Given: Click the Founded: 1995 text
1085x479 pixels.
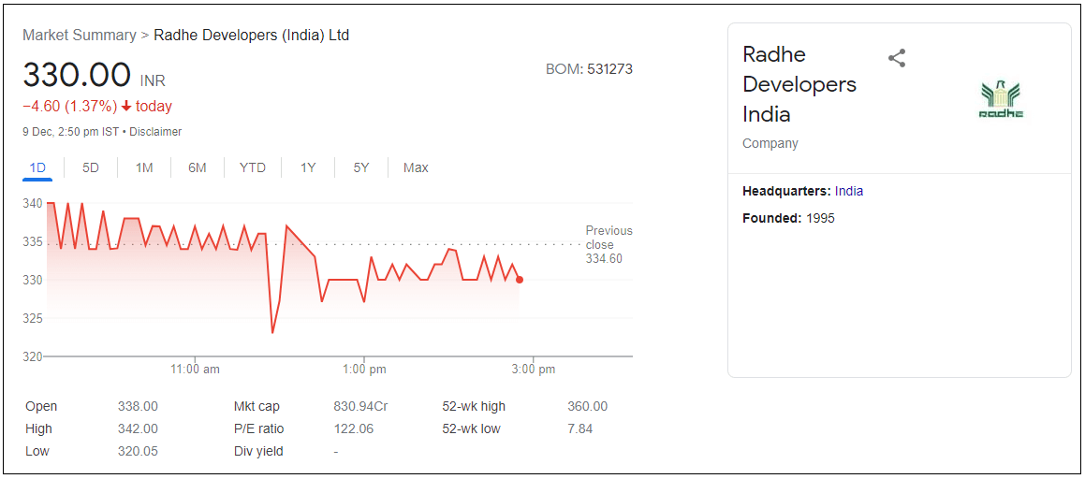Looking at the screenshot, I should (x=789, y=218).
